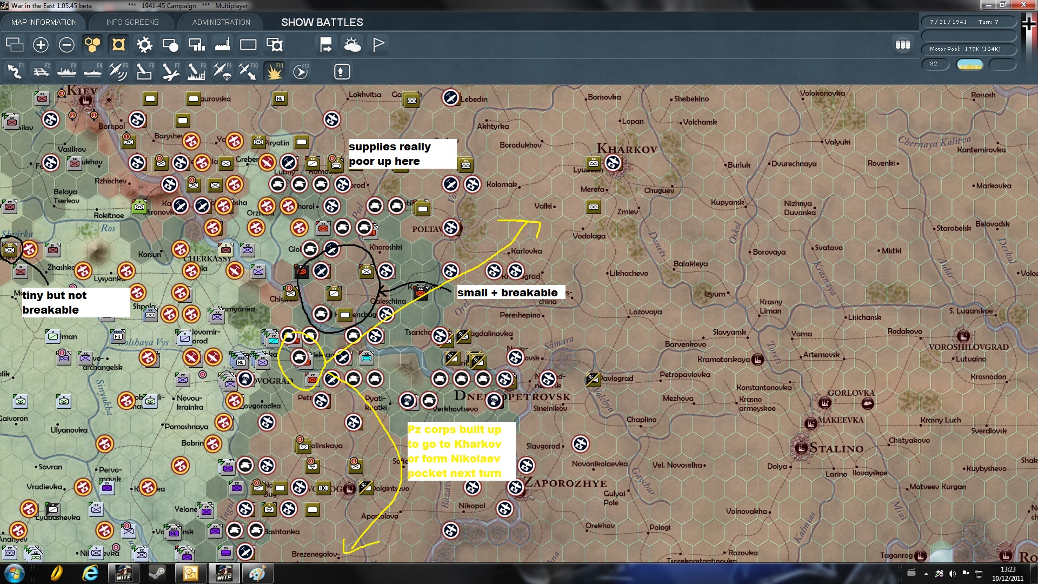Open Steam from the taskbar
Viewport: 1038px width, 584px height.
(x=157, y=573)
